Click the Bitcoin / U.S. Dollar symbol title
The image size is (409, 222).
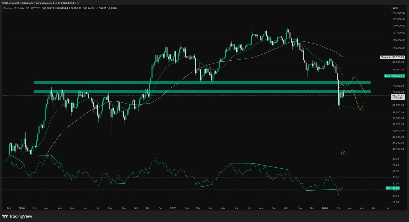click(14, 8)
